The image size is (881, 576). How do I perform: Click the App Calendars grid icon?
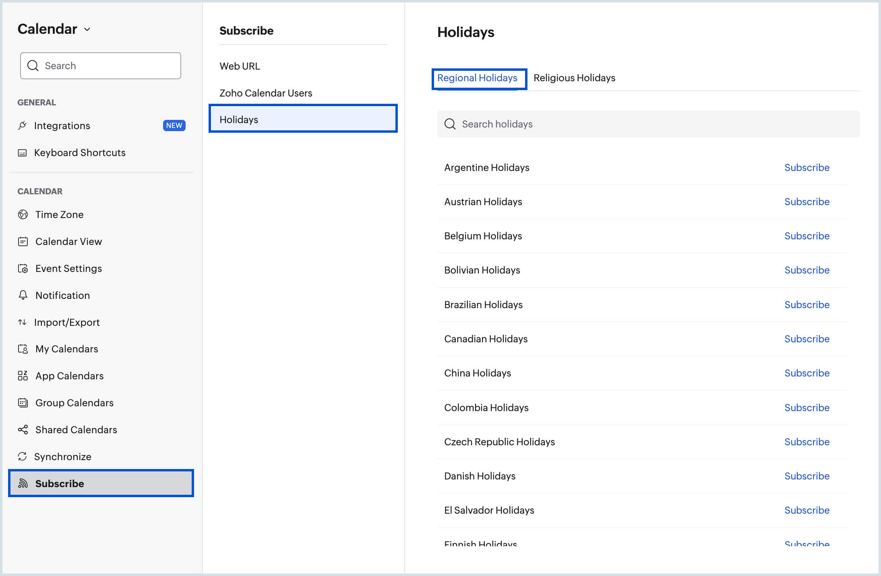pos(23,376)
